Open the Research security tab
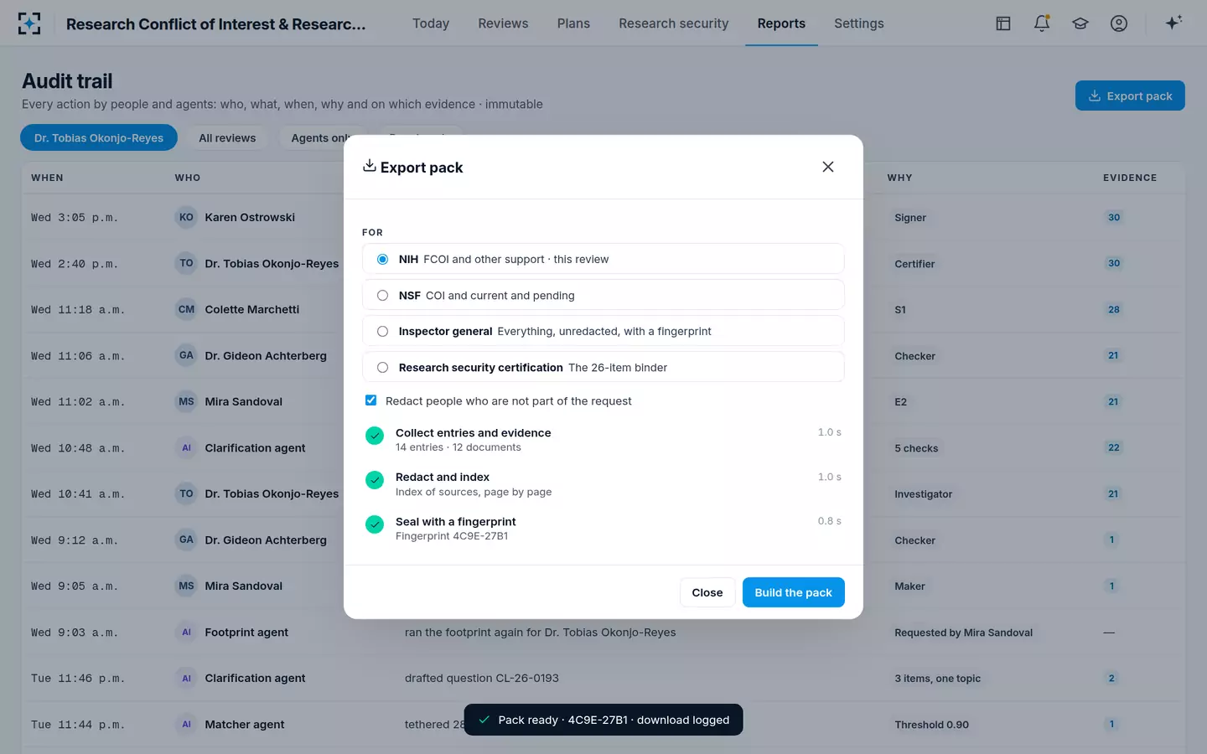1207x754 pixels. click(x=673, y=23)
